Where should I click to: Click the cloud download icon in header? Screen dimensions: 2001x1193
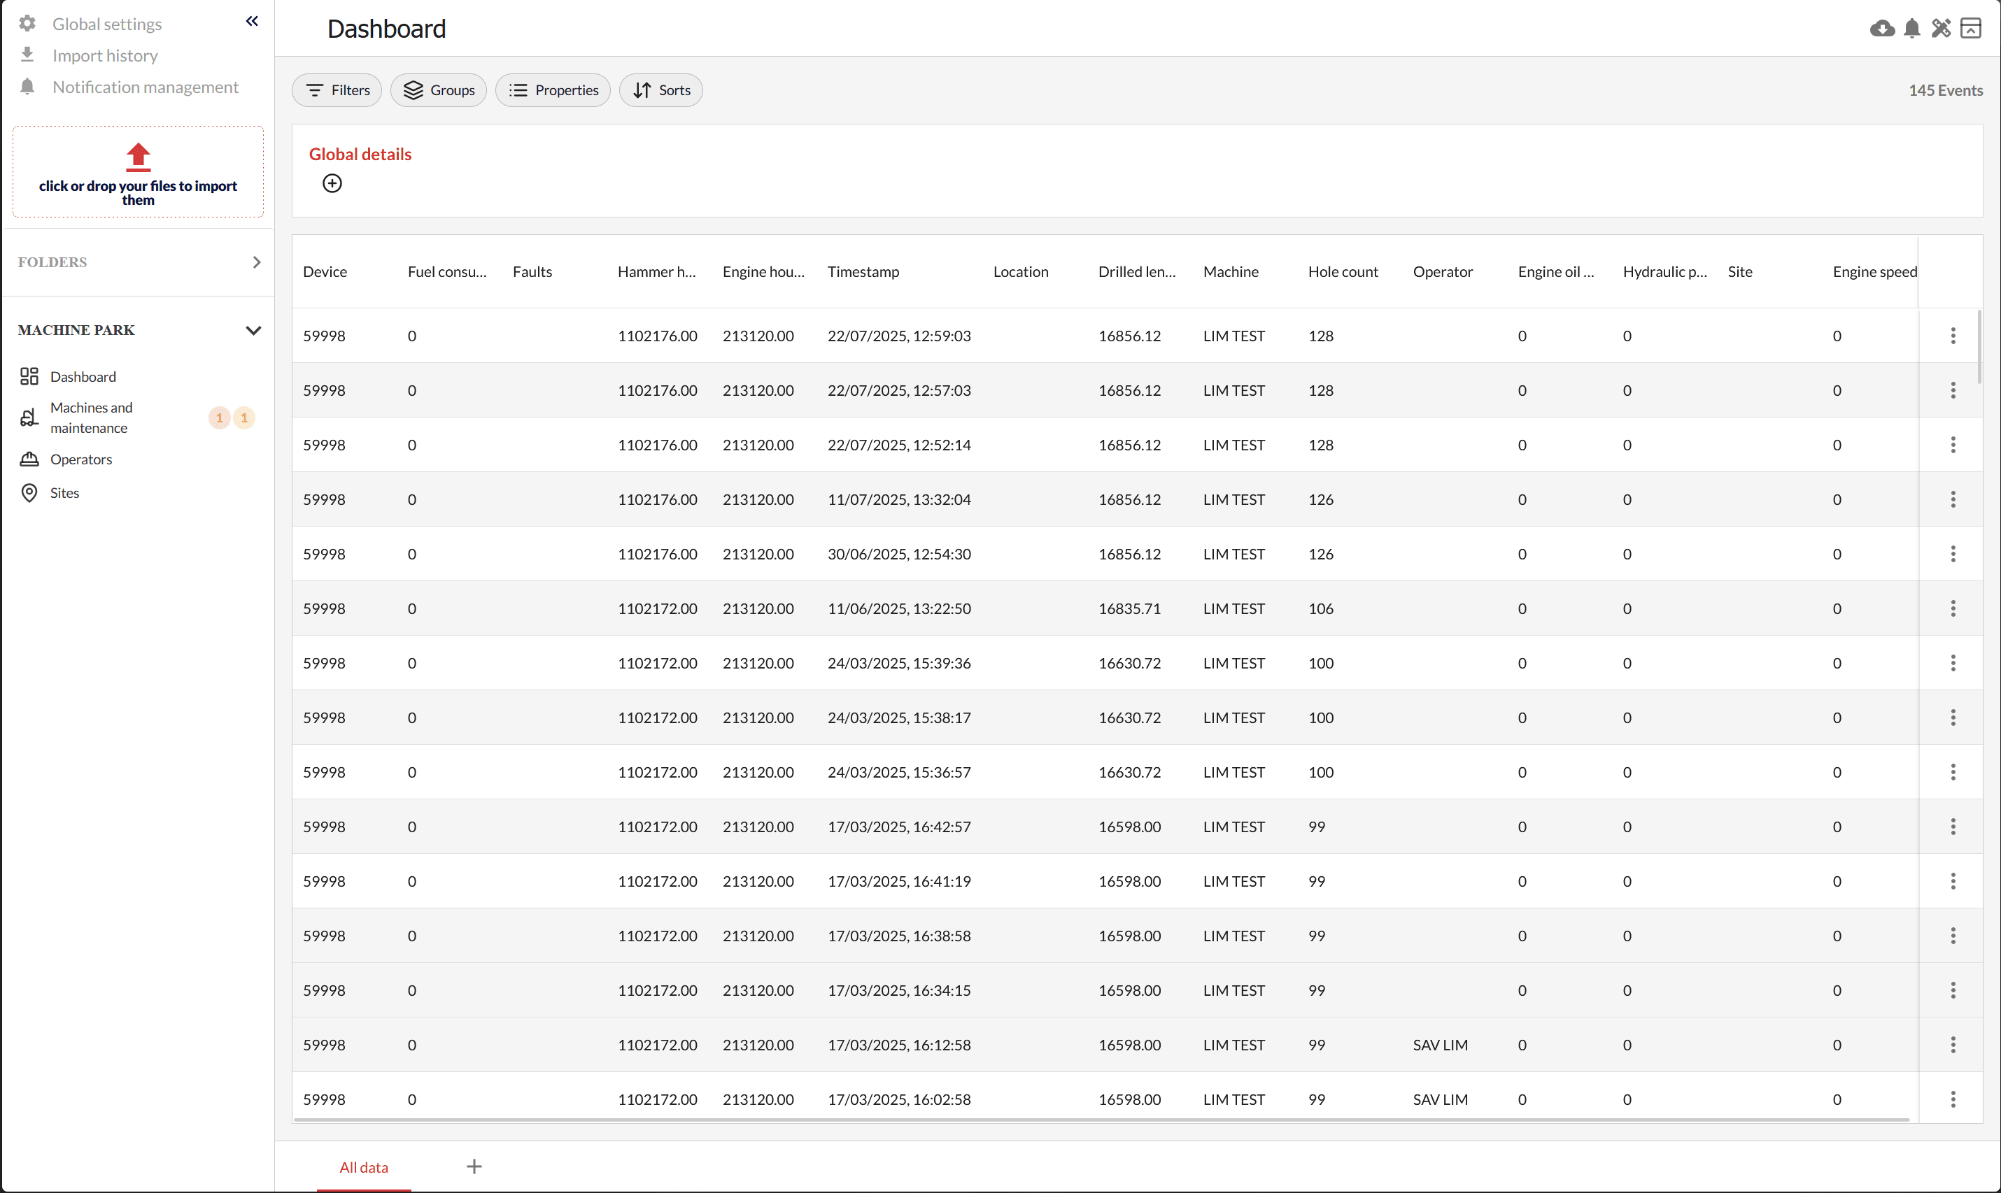1881,29
